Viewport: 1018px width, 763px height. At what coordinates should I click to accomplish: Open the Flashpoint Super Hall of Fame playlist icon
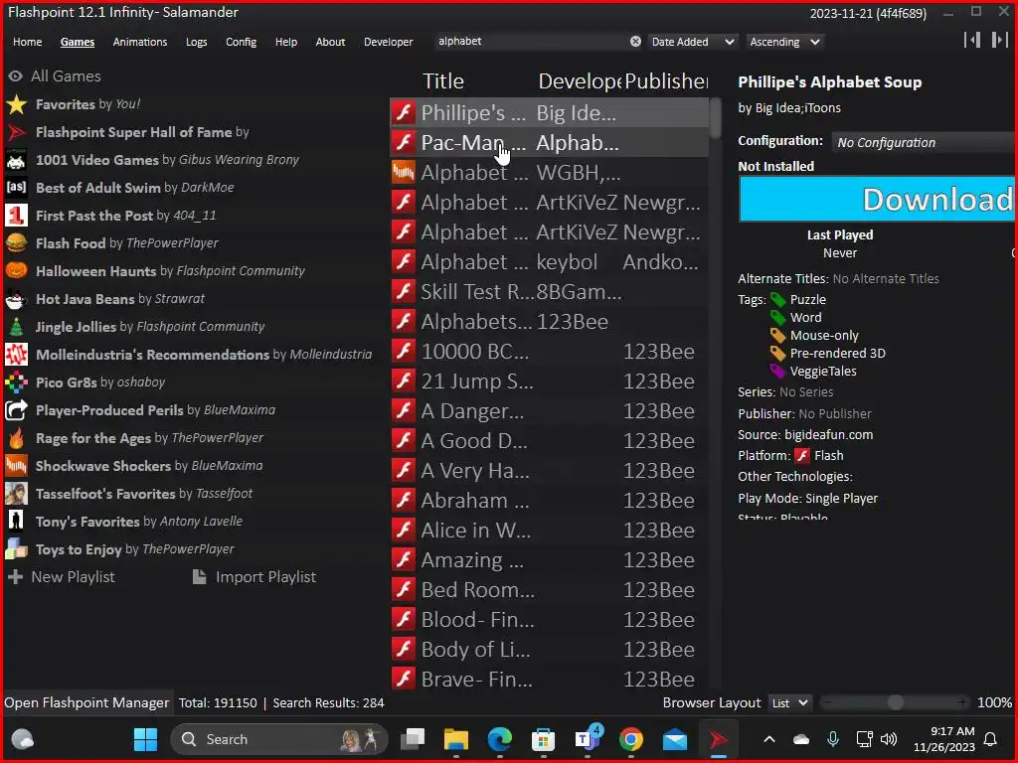click(16, 132)
